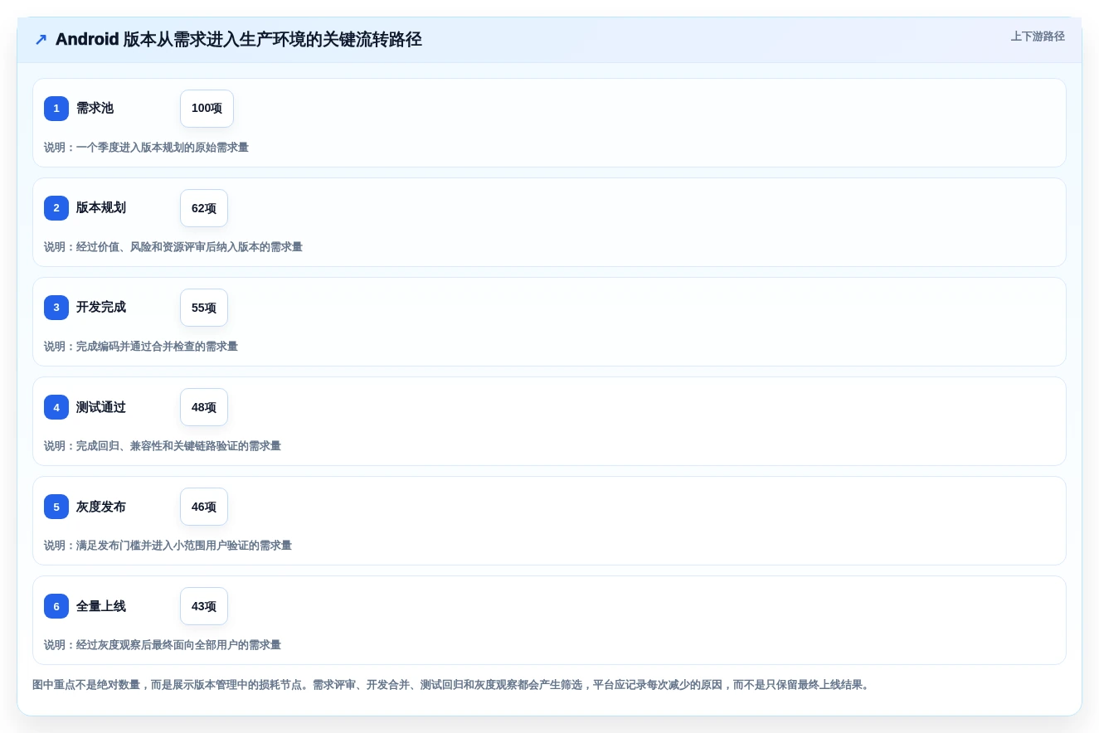1099x733 pixels.
Task: Click the step 4 number badge
Action: point(56,407)
